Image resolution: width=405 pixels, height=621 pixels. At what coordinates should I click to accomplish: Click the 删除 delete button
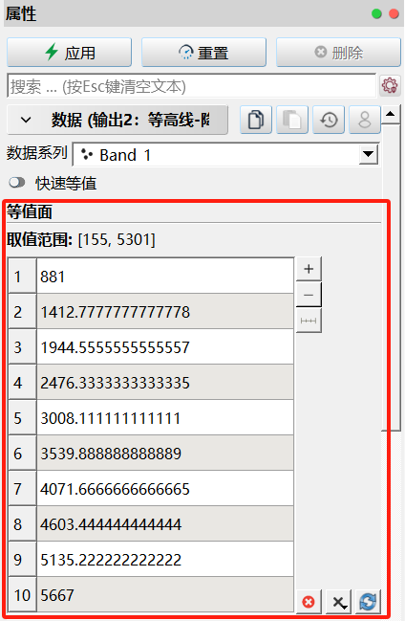[338, 53]
